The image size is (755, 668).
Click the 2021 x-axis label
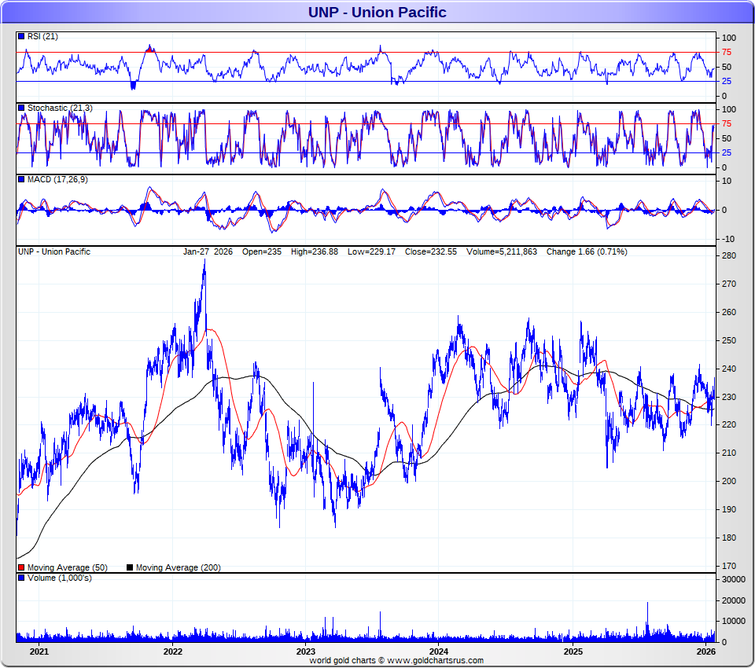[x=39, y=651]
